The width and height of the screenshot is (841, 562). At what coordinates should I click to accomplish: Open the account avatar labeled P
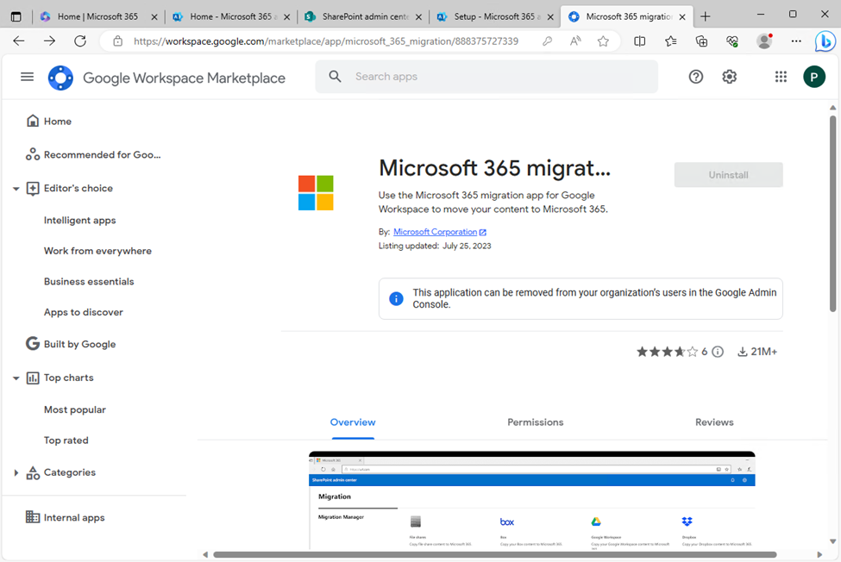[813, 78]
